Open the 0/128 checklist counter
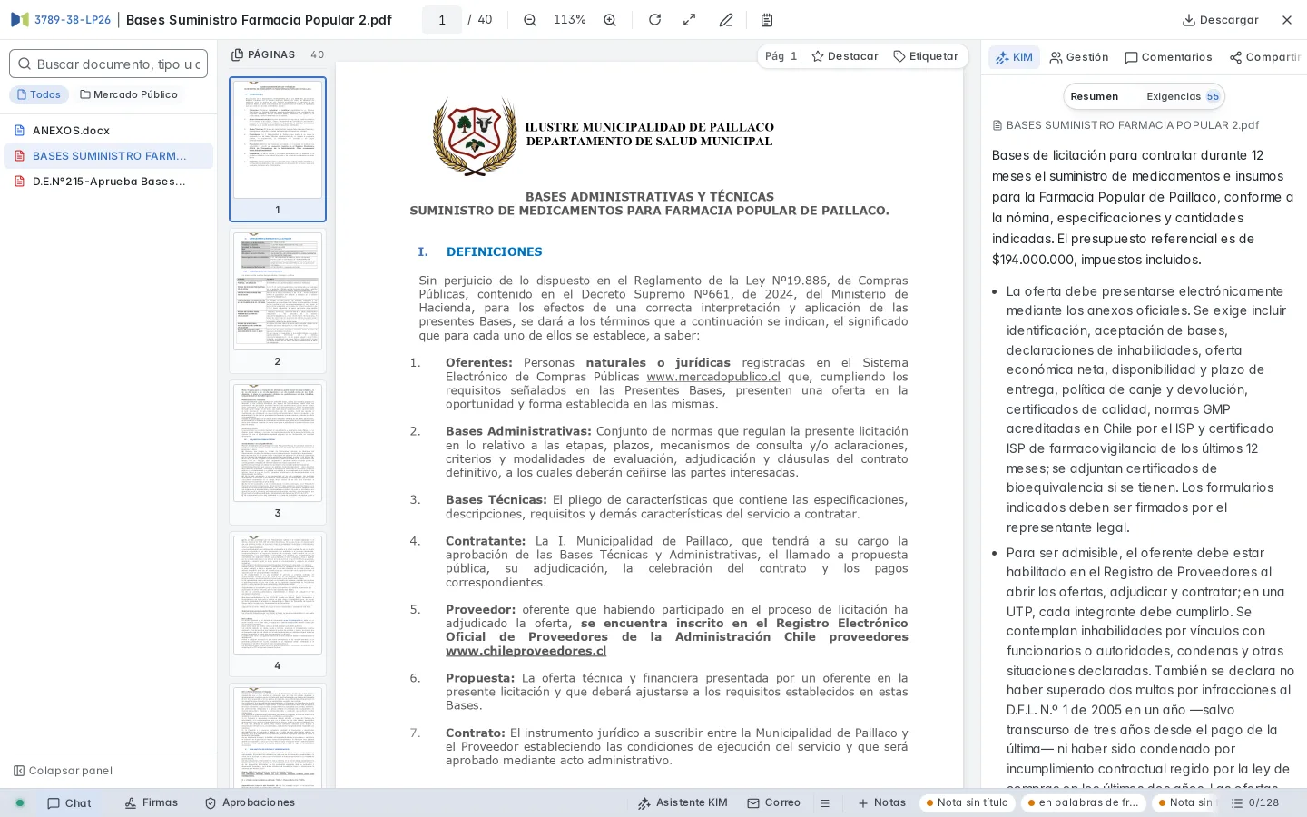The image size is (1307, 817). click(1255, 803)
